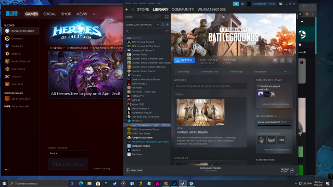Switch to Blizzard GAMES tab
The height and width of the screenshot is (187, 333).
pyautogui.click(x=32, y=14)
